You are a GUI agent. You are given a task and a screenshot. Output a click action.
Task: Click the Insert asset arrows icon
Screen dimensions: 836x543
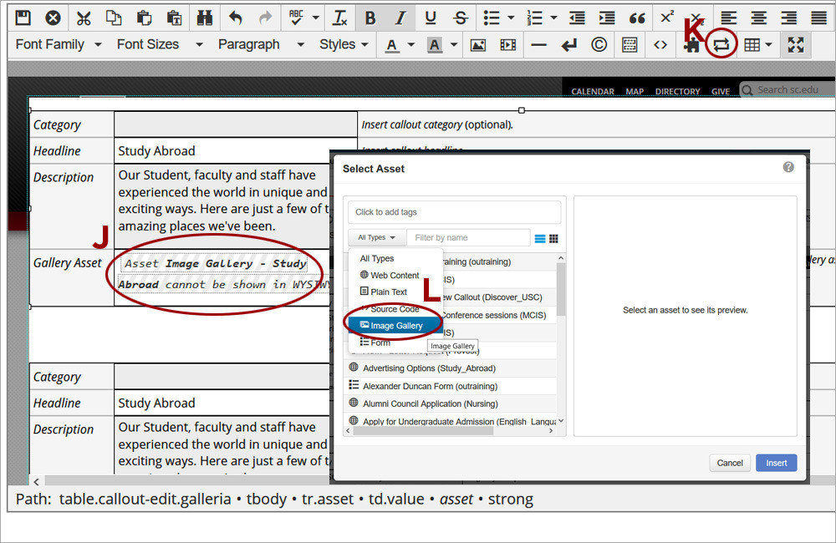point(721,45)
